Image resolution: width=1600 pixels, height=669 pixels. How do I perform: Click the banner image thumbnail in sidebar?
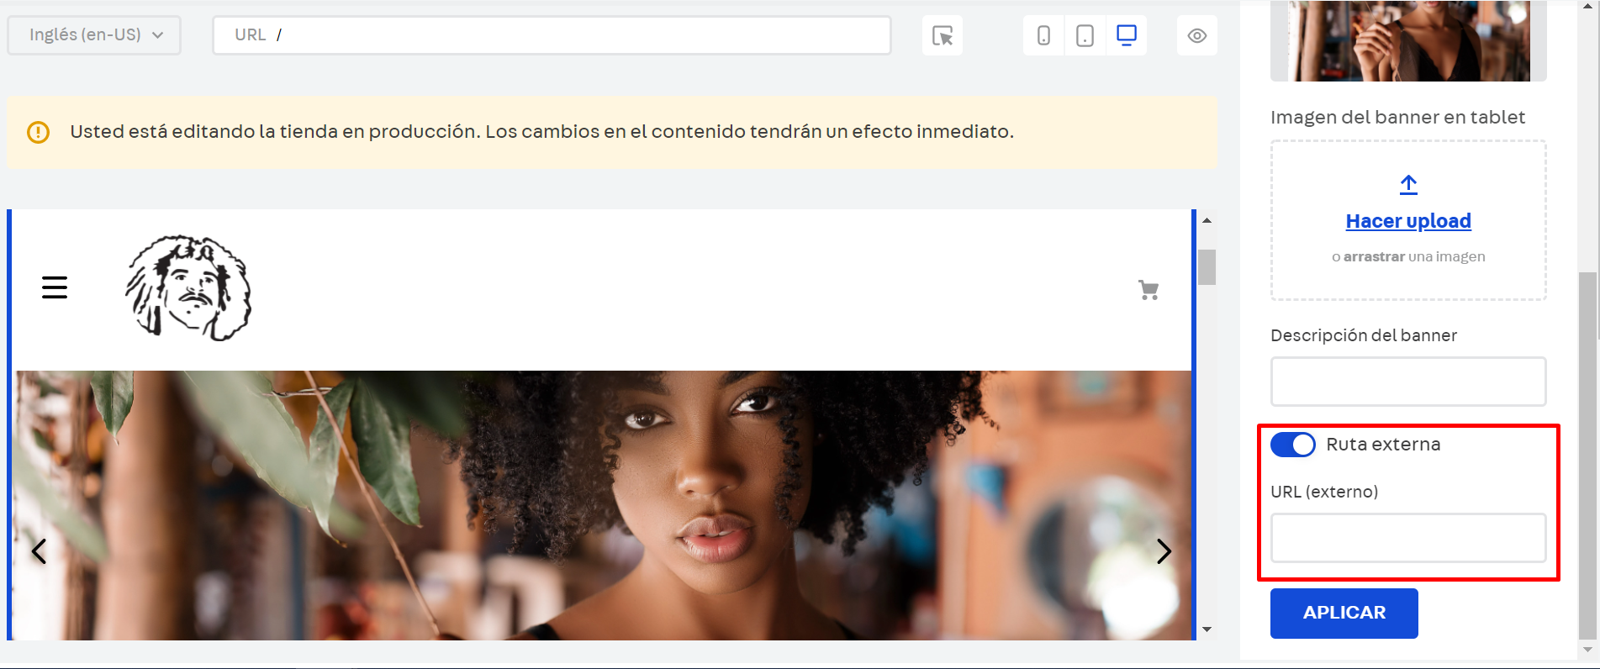tap(1408, 42)
